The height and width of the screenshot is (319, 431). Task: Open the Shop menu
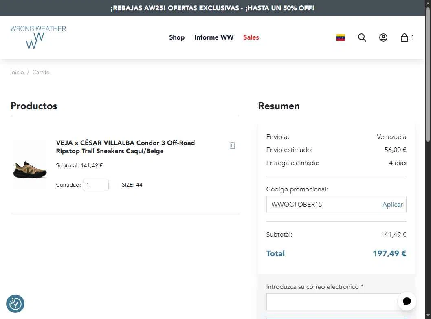pyautogui.click(x=177, y=37)
